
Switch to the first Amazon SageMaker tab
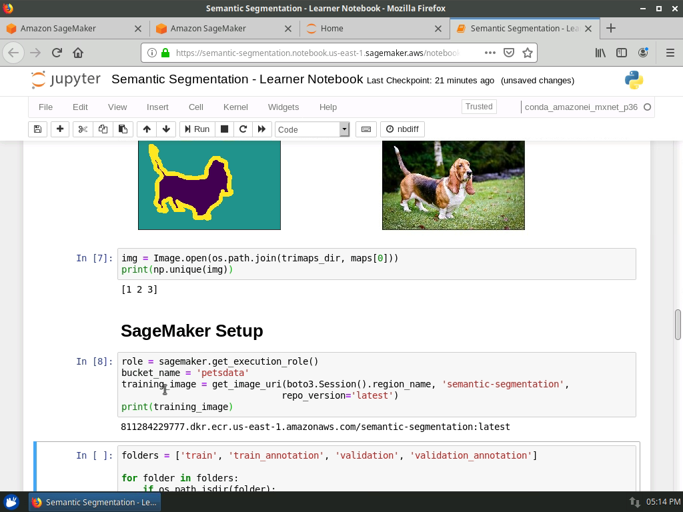pos(75,28)
